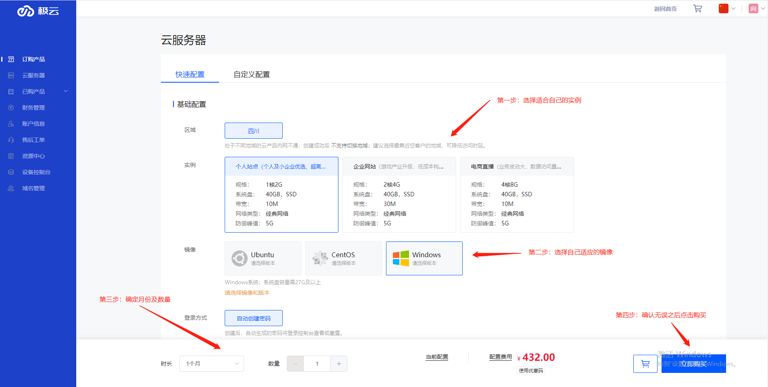Click the 极云 logo in sidebar
This screenshot has width=768, height=387.
(x=38, y=11)
